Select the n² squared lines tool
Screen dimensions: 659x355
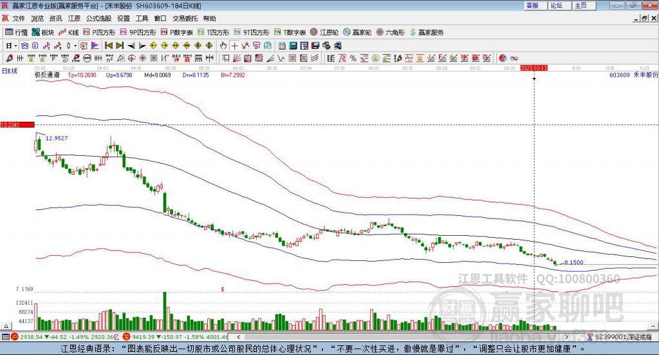(x=109, y=59)
